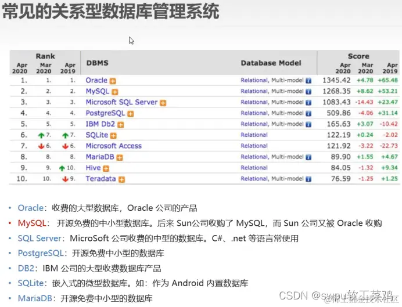Click red down arrow in the Teradata row

click(66, 179)
